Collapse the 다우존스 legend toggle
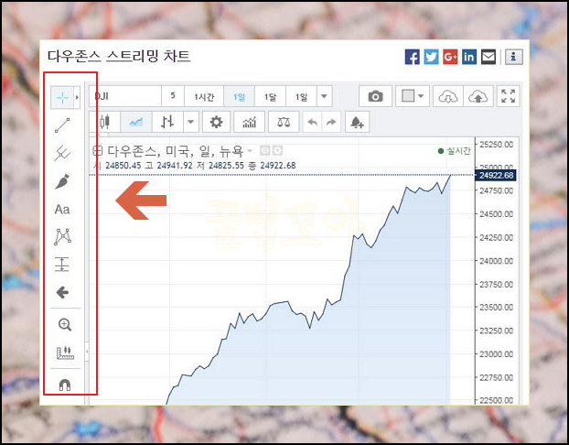 pos(98,151)
